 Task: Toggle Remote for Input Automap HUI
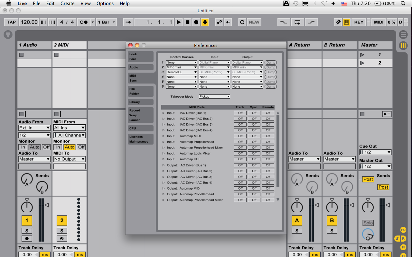(268, 159)
